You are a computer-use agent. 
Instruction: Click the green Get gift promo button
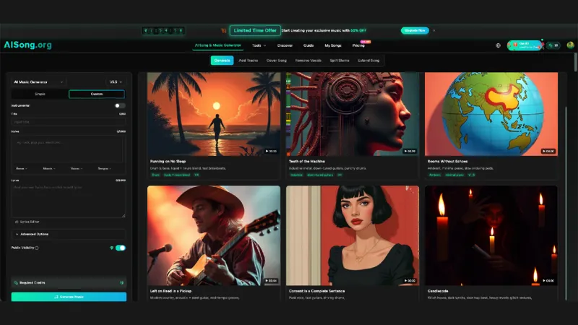pyautogui.click(x=525, y=45)
